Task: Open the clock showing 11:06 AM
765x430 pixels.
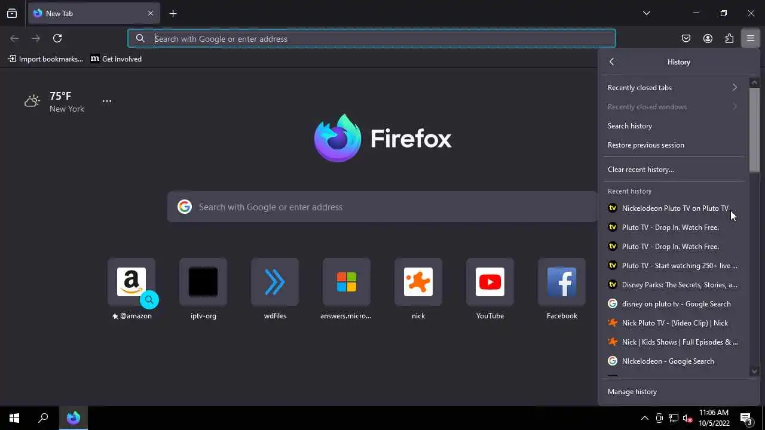Action: tap(714, 418)
